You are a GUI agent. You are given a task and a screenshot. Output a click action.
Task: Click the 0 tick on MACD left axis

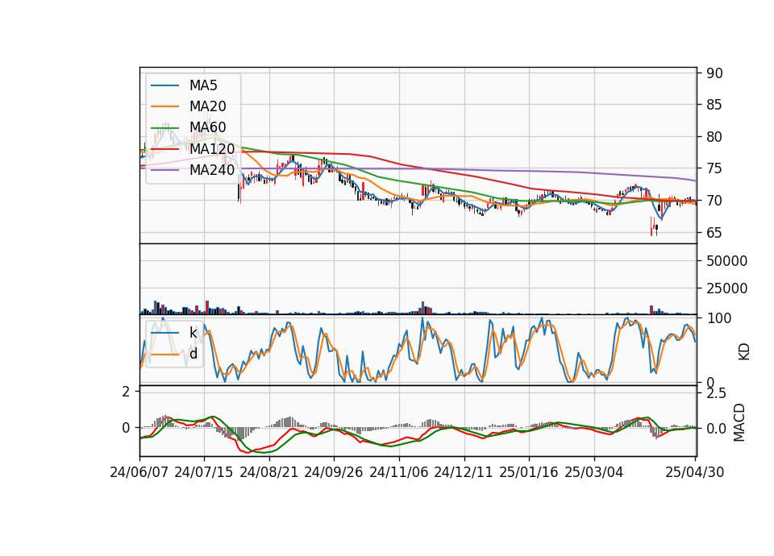[126, 428]
